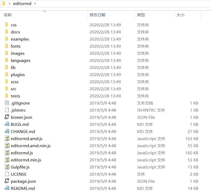Viewport: 211px width, 193px height.
Task: Select the languages folder icon
Action: [x=7, y=60]
